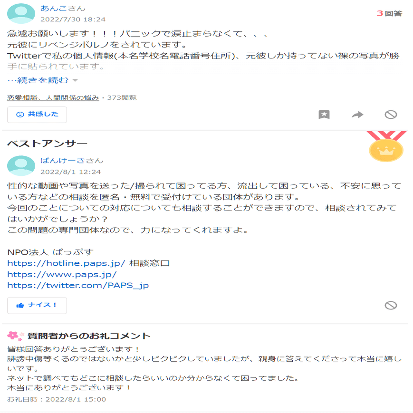Open the www.paps.jp website link

pyautogui.click(x=62, y=274)
